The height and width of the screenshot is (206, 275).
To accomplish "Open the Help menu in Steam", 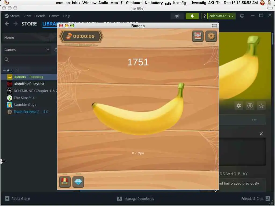I will click(67, 16).
